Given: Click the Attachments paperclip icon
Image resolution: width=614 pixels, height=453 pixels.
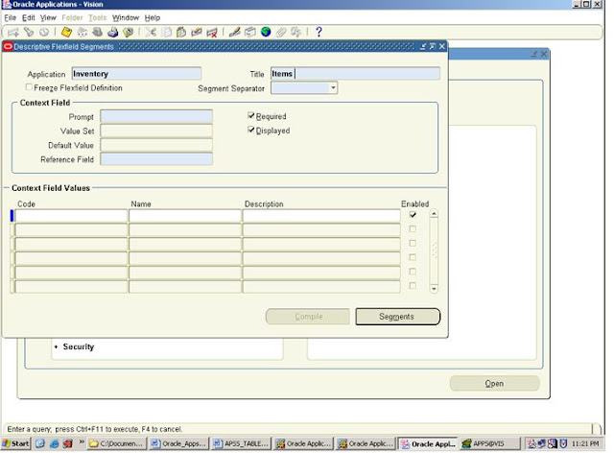Looking at the screenshot, I should coord(281,32).
